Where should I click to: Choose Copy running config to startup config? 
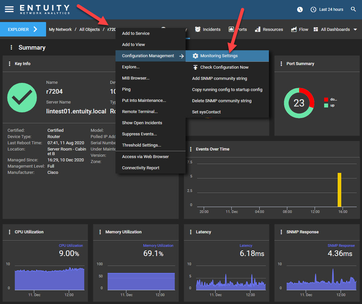point(227,90)
